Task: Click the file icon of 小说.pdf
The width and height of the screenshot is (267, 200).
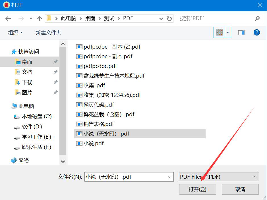Action: tap(79, 143)
